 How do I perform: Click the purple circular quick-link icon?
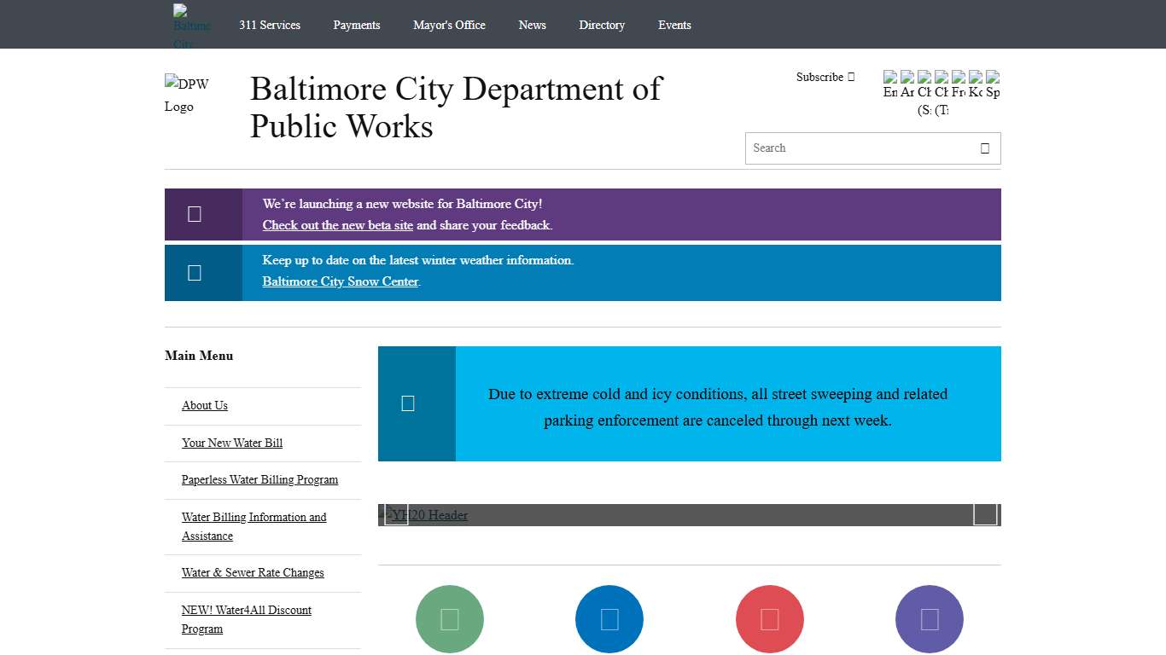(929, 618)
